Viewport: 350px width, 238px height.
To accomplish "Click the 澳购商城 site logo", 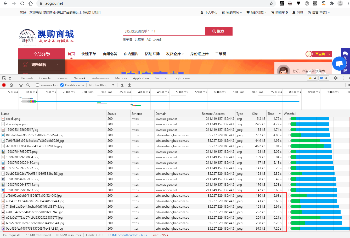I will [x=46, y=36].
